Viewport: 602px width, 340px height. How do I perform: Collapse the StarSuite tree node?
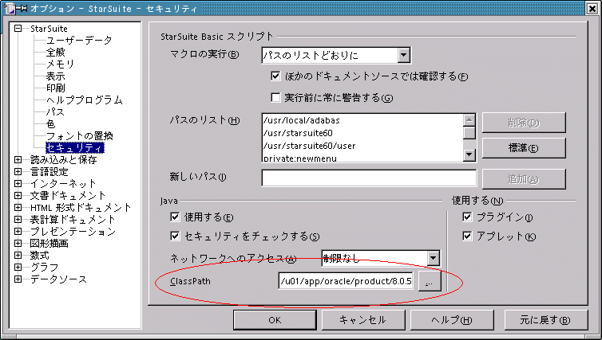coord(18,29)
